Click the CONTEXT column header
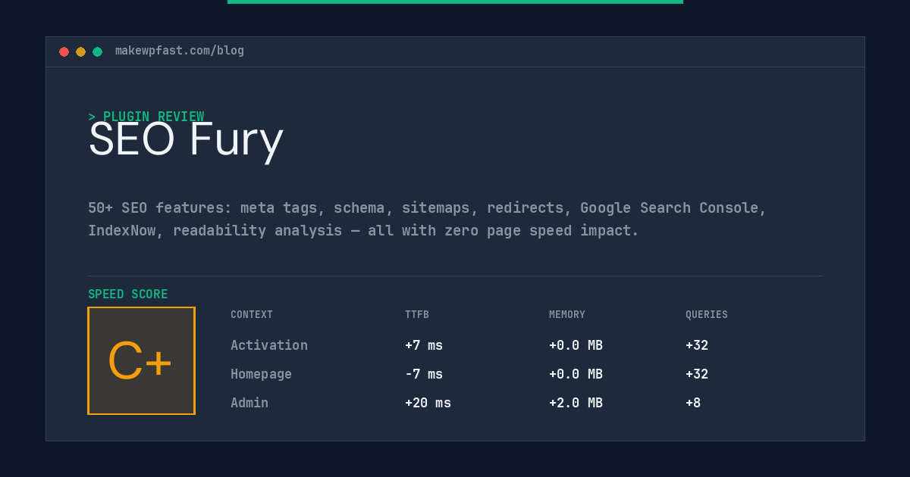Screen dimensions: 910x477 252,315
